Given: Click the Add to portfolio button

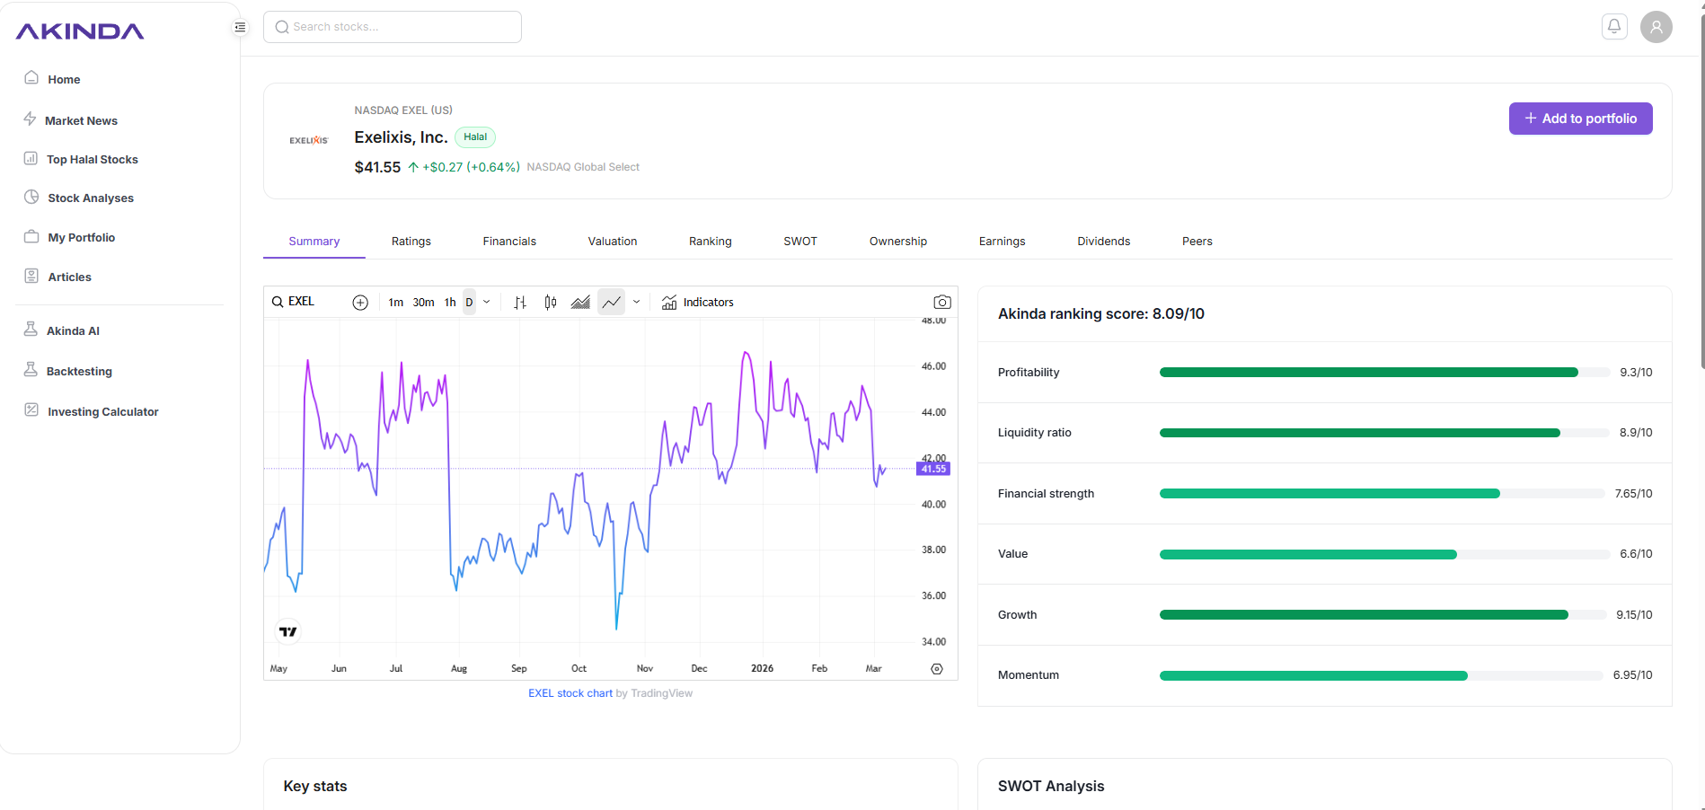Looking at the screenshot, I should (x=1580, y=118).
